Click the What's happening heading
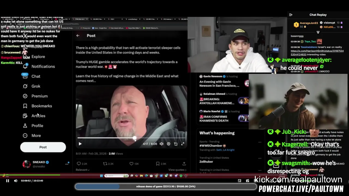 click(217, 133)
